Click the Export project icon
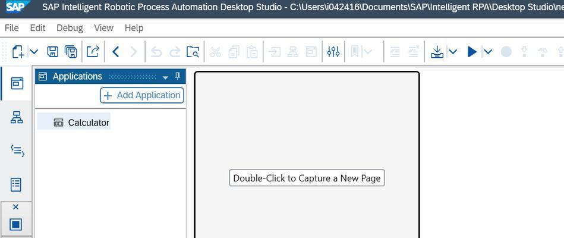This screenshot has height=238, width=564. tap(93, 52)
